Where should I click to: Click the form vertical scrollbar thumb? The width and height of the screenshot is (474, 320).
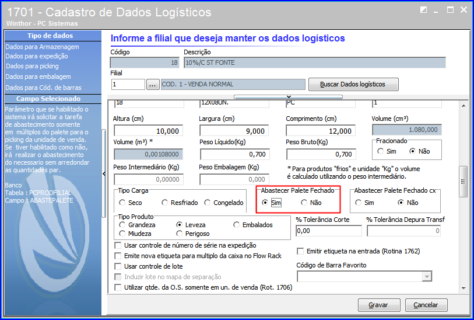coord(463,182)
